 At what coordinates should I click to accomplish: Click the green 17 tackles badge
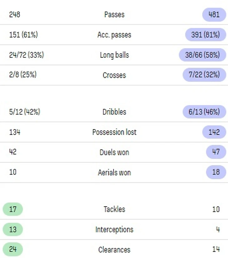click(x=13, y=209)
